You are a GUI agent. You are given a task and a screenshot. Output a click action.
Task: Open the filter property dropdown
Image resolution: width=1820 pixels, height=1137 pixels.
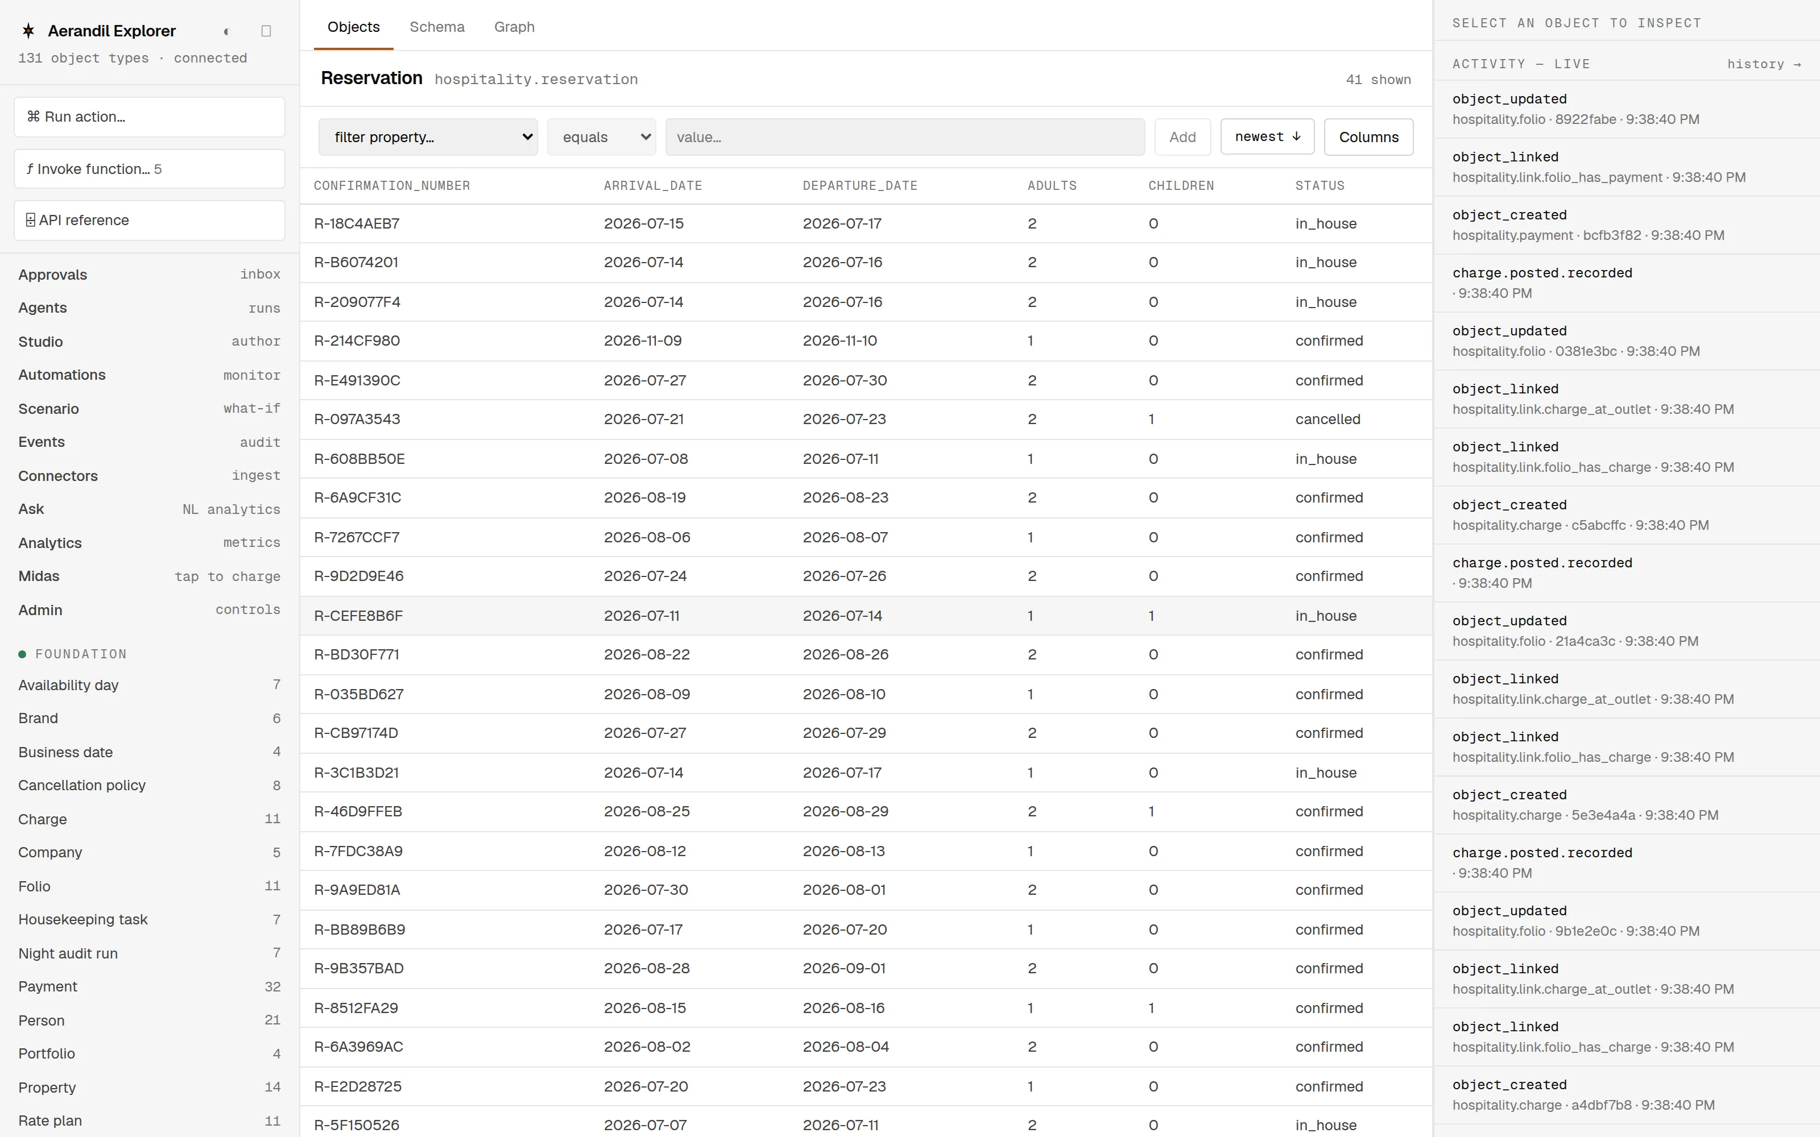428,137
